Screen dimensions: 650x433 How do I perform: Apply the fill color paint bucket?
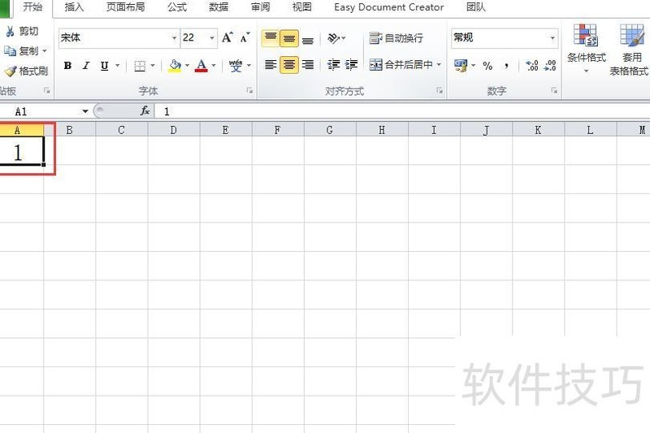(175, 66)
